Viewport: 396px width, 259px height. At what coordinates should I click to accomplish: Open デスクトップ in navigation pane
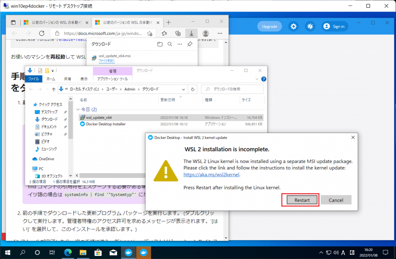(x=46, y=112)
